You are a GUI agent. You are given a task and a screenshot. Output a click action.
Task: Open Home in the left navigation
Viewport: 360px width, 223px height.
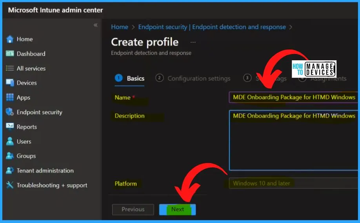25,39
